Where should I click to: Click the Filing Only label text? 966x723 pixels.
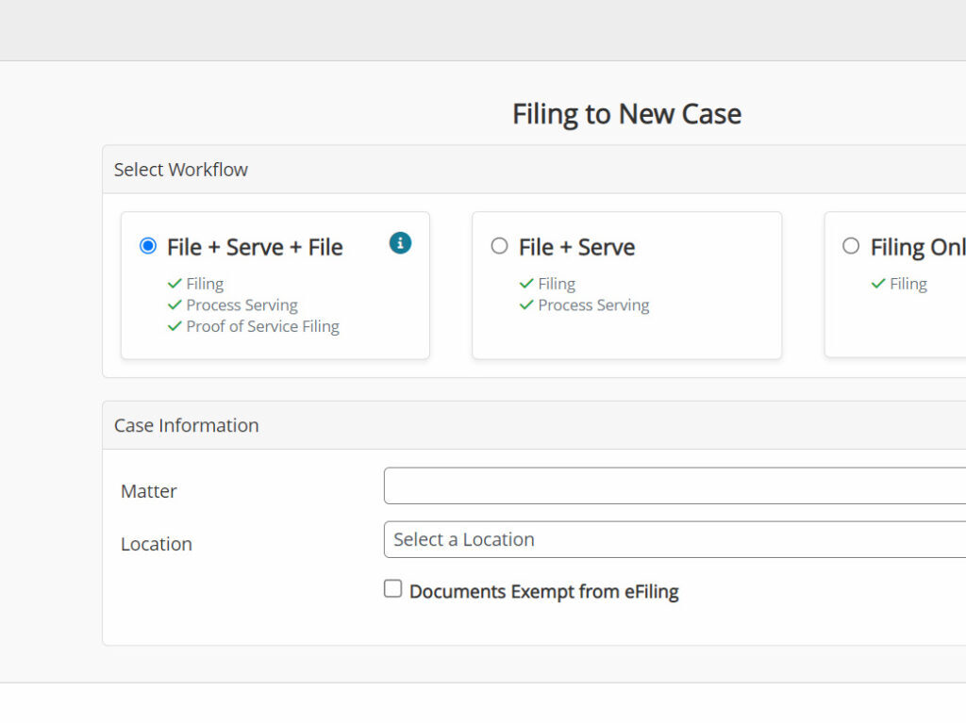point(917,247)
